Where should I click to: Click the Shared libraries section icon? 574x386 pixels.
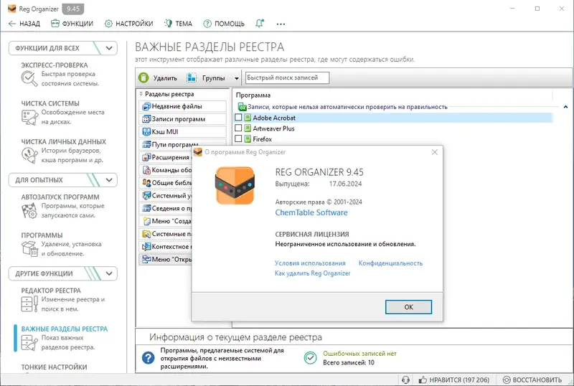[146, 182]
